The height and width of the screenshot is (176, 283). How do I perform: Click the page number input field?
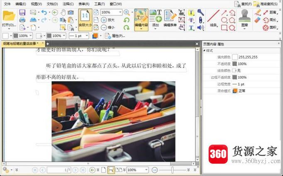[x=59, y=170]
